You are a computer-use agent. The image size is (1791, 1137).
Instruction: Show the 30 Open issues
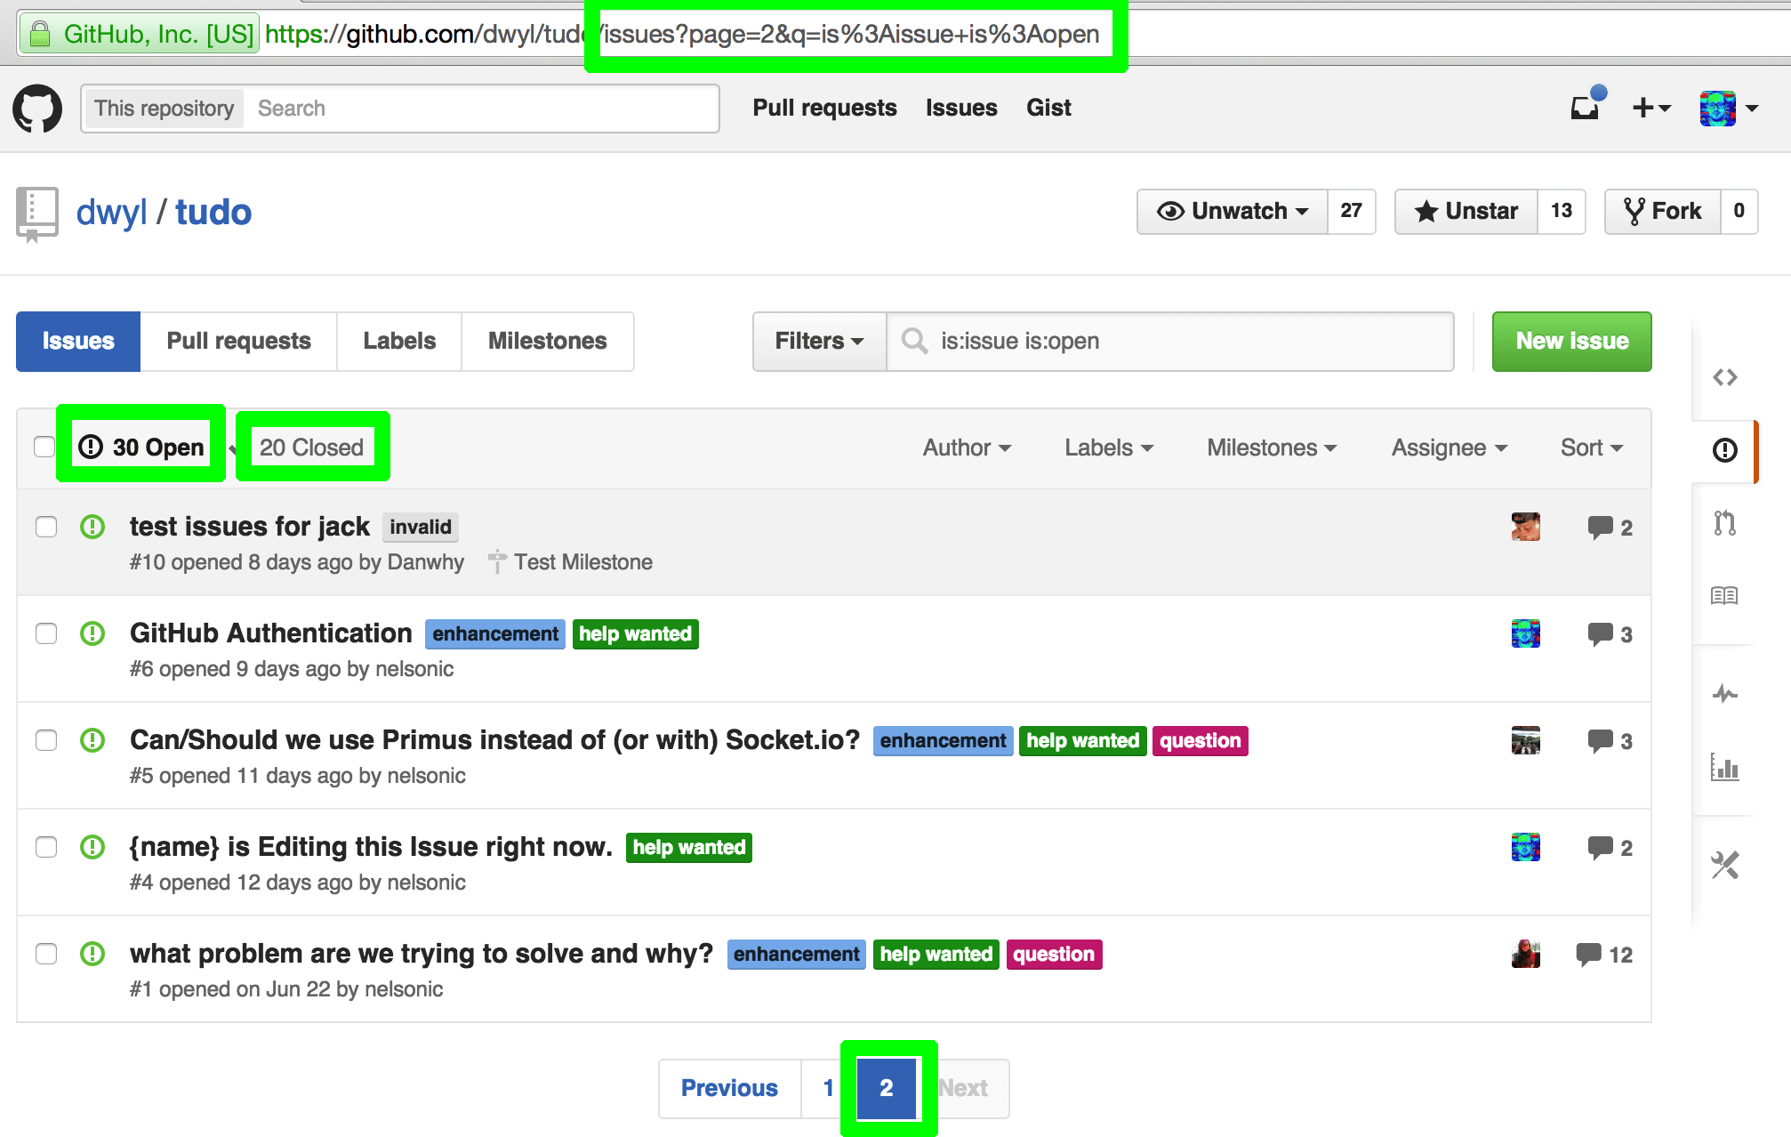pos(142,448)
